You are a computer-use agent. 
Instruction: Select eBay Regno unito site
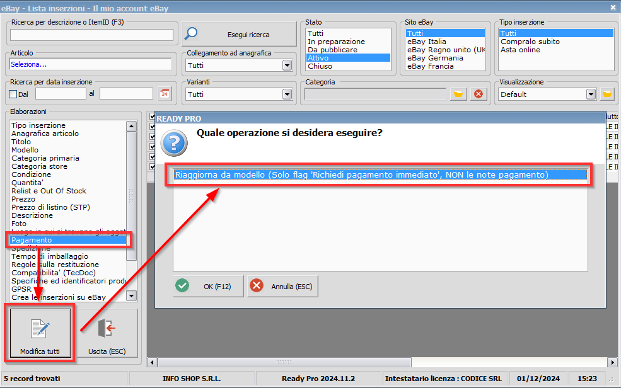(446, 50)
